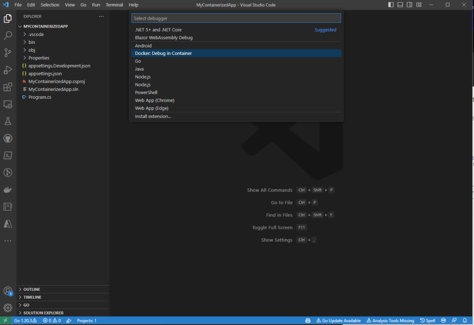The height and width of the screenshot is (325, 474).
Task: Open the Extensions view icon
Action: click(8, 87)
